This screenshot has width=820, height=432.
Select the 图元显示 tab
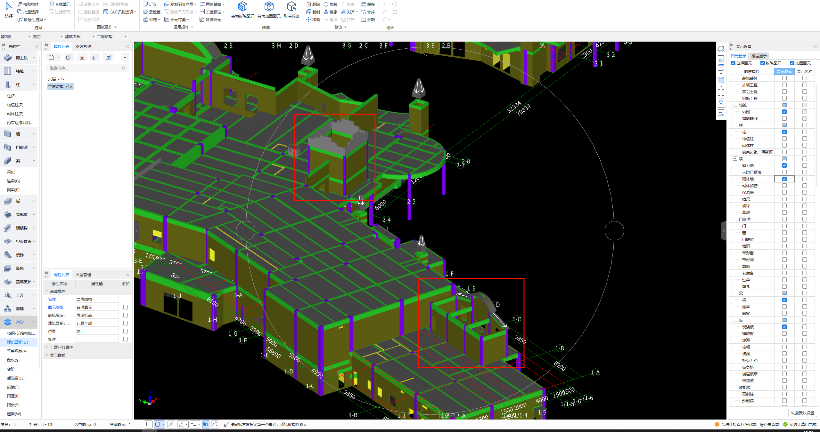pyautogui.click(x=738, y=56)
